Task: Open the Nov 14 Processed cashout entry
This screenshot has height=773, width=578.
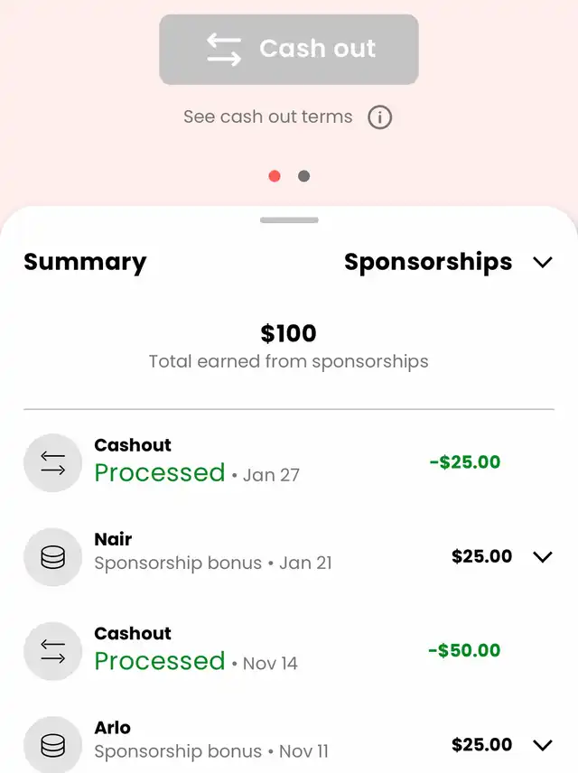Action: [289, 651]
